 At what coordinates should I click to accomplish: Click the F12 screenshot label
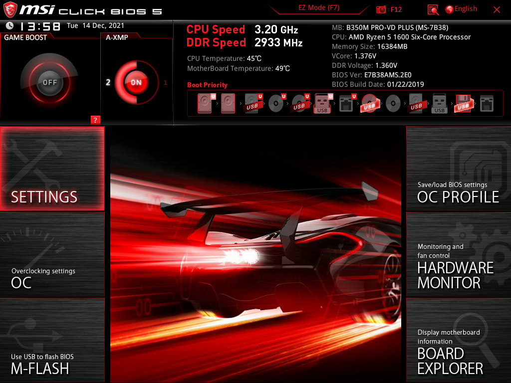(396, 10)
